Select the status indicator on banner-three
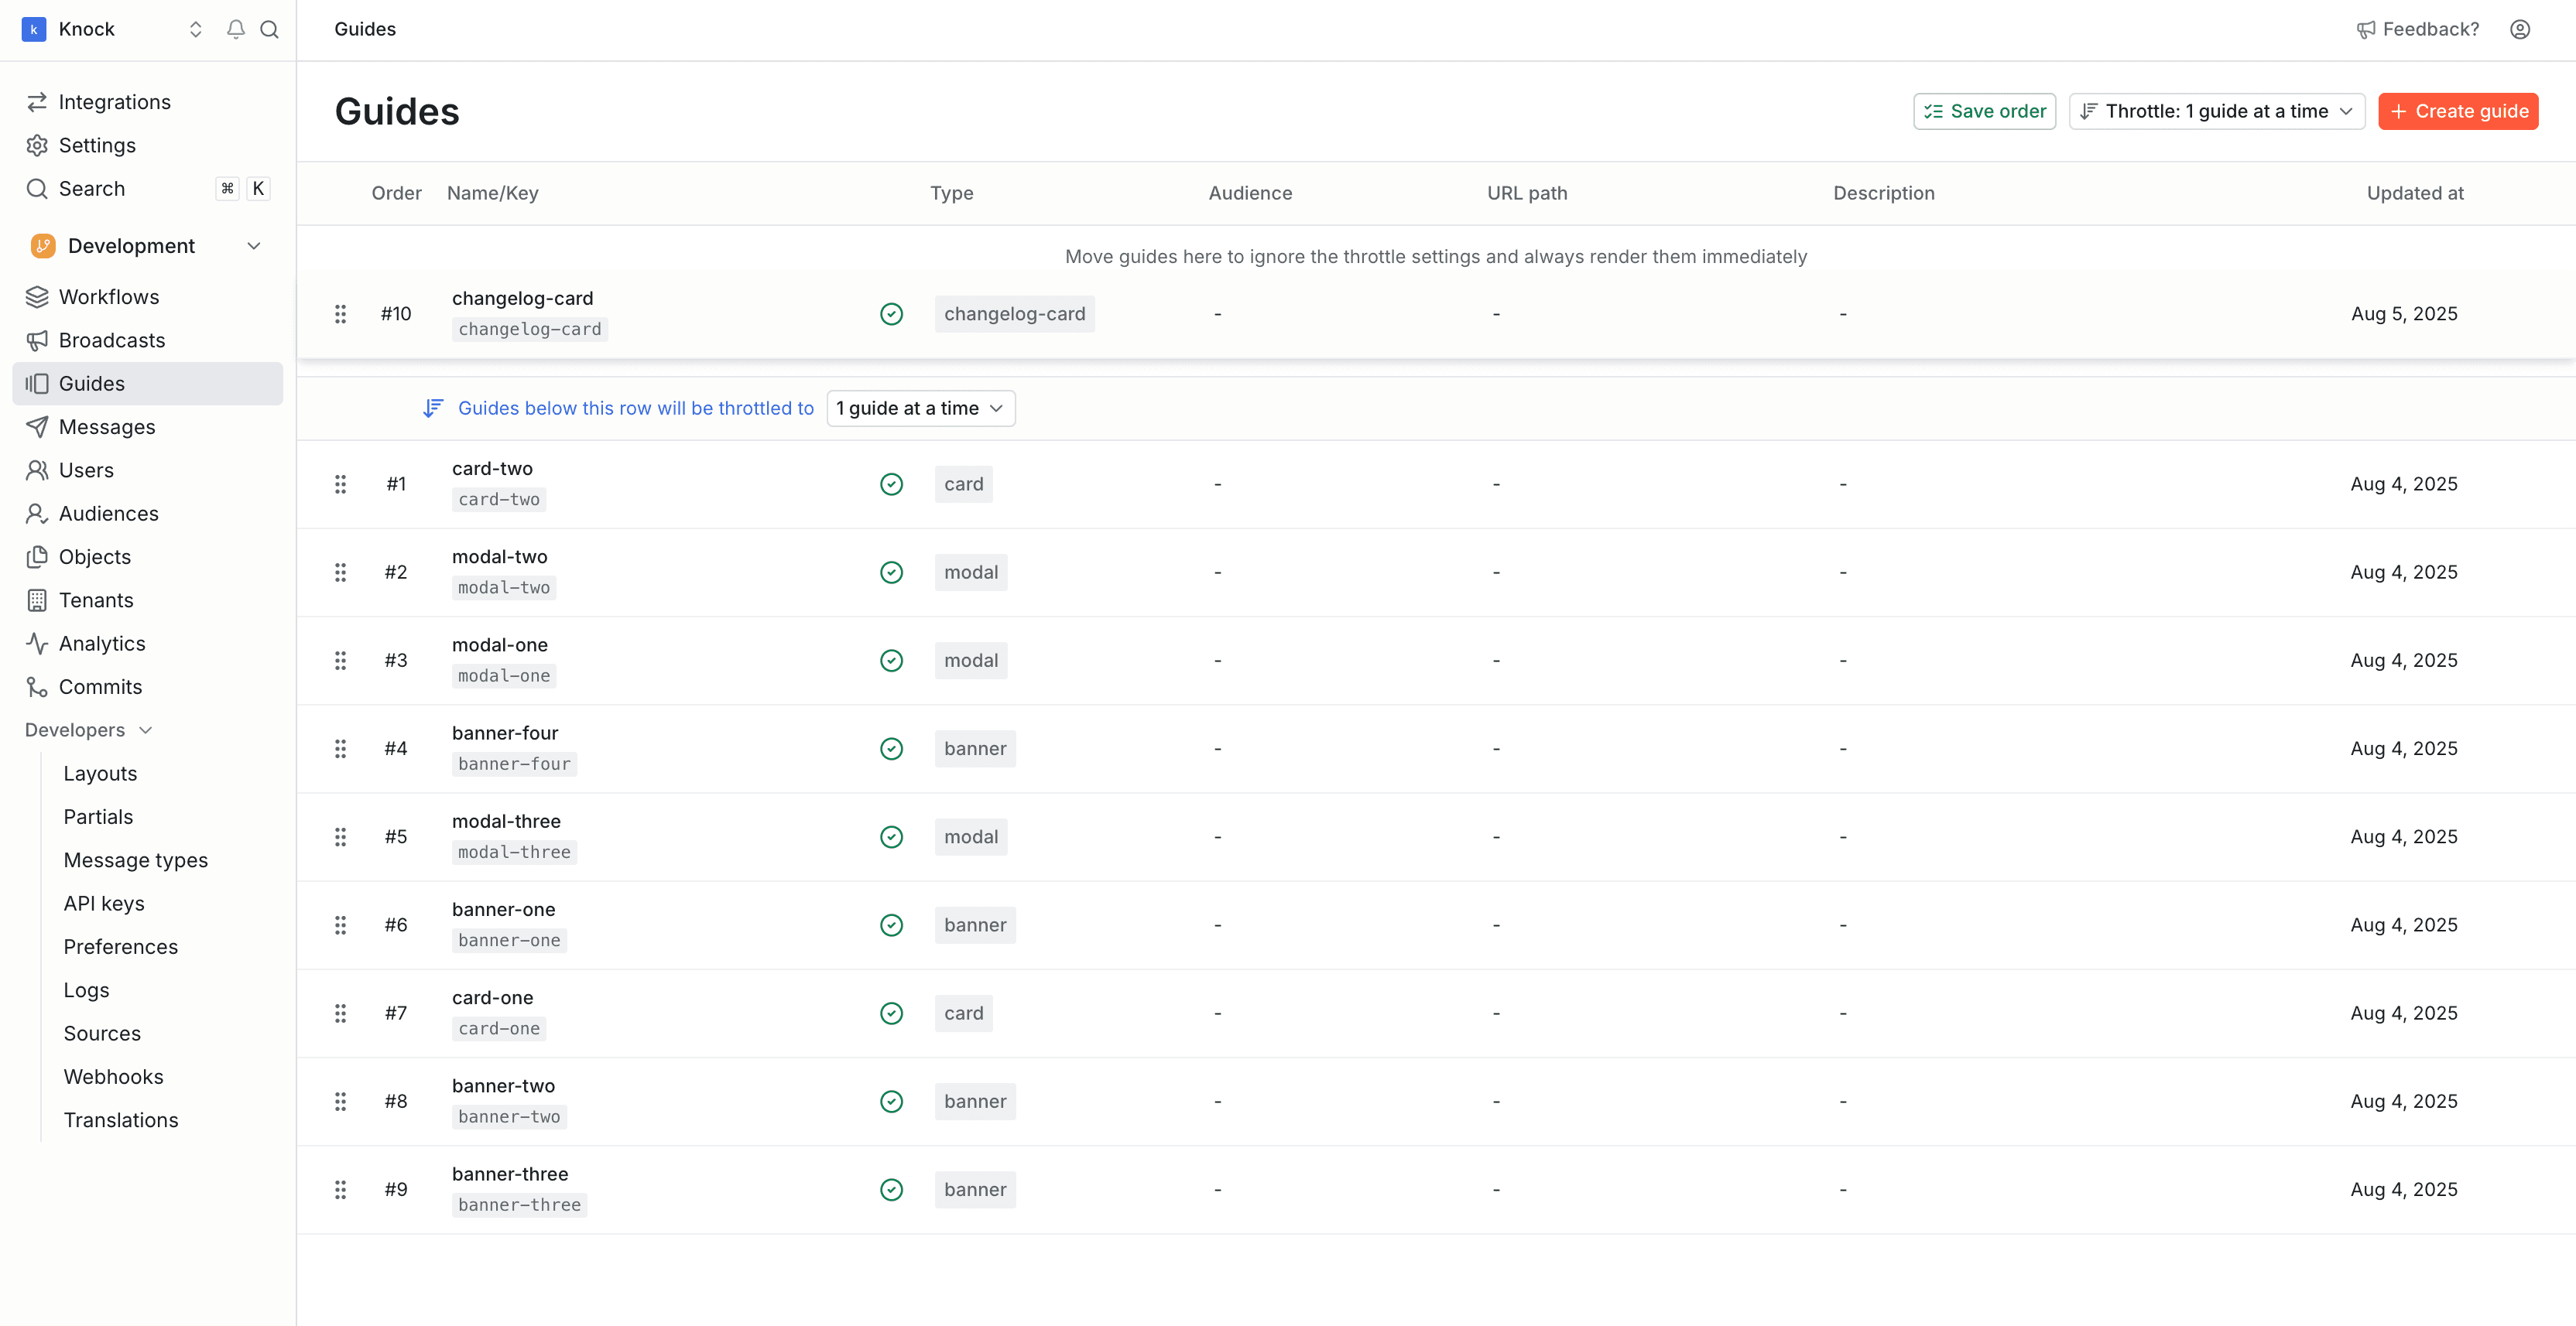 click(x=891, y=1189)
